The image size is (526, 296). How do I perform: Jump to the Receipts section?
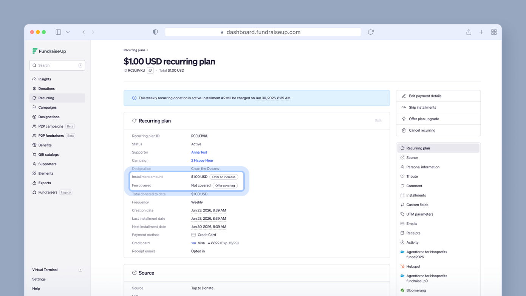438,233
